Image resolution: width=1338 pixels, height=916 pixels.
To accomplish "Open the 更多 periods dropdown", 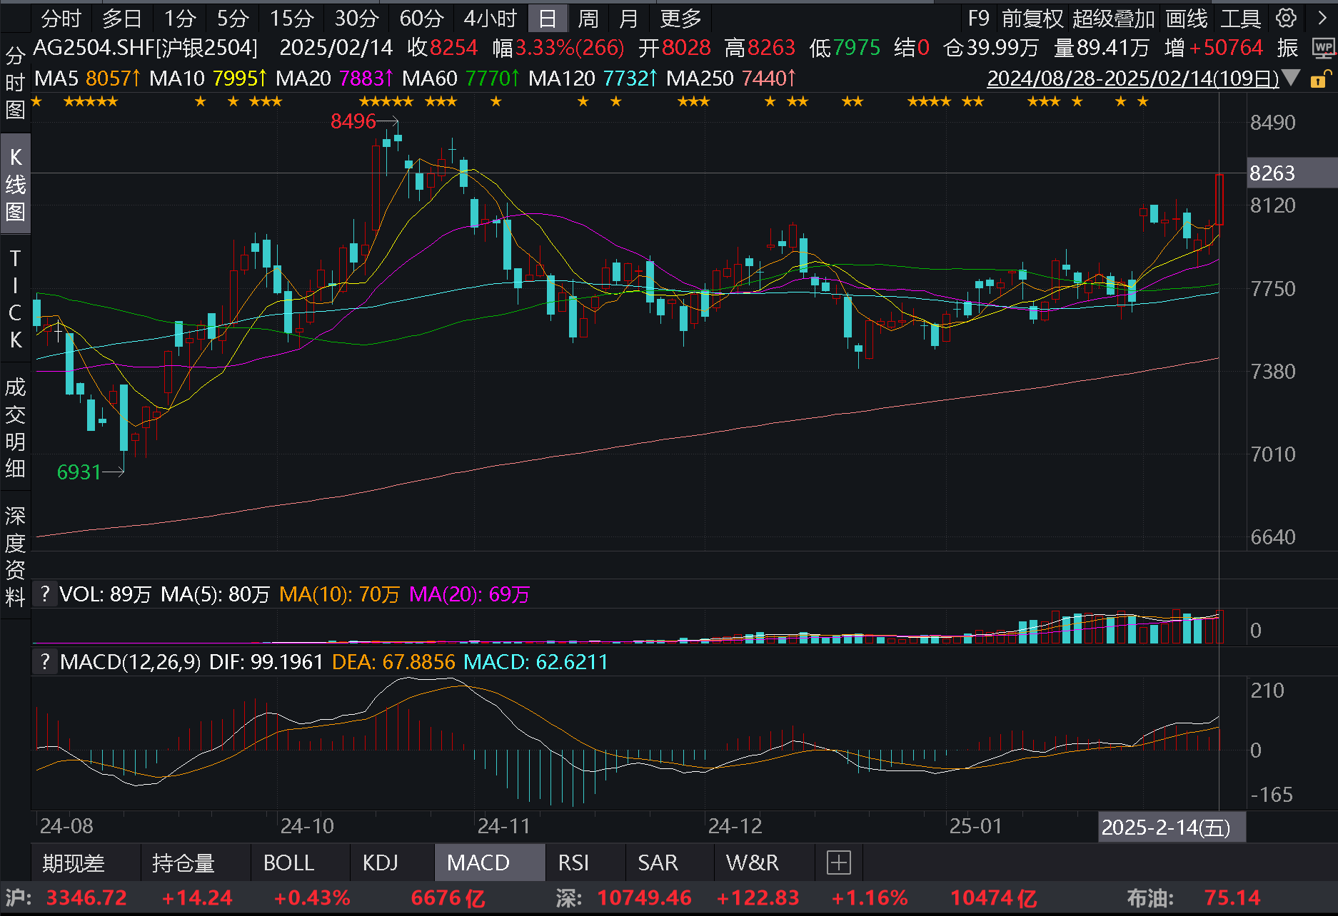I will [680, 18].
